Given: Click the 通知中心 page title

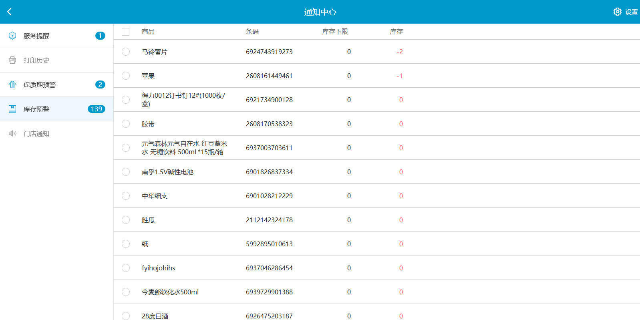Looking at the screenshot, I should tap(320, 12).
